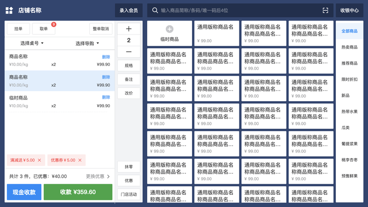
Task: Select the 全部商品 category
Action: click(349, 31)
